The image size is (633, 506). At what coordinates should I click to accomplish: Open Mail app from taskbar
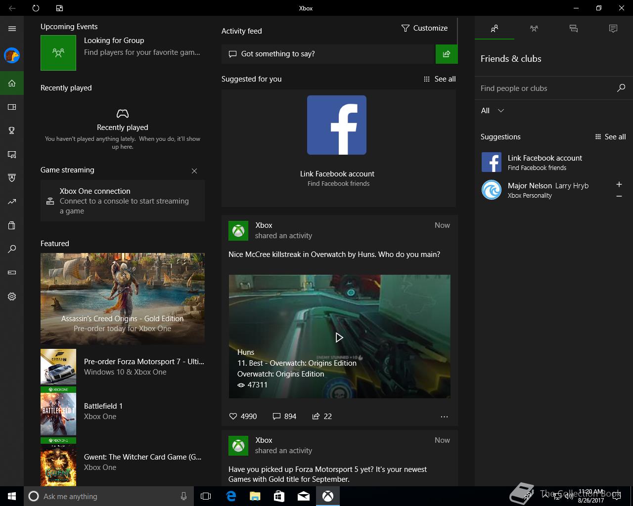pos(304,496)
